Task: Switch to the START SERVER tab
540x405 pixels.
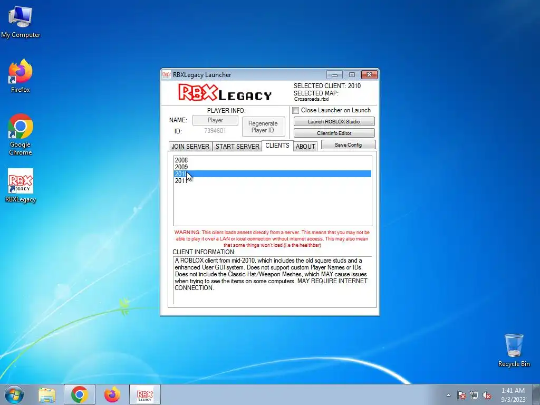Action: (x=237, y=147)
